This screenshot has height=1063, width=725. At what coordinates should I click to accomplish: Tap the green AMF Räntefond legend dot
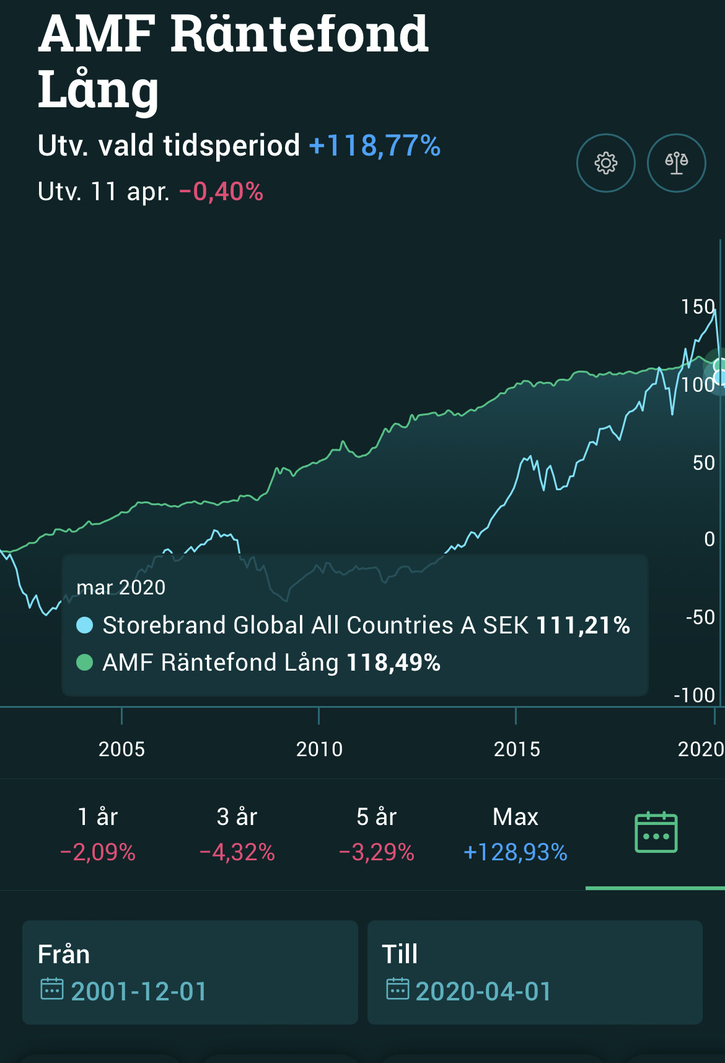pyautogui.click(x=84, y=663)
